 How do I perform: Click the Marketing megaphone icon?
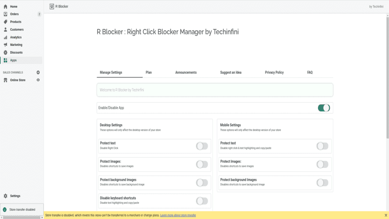coord(6,45)
